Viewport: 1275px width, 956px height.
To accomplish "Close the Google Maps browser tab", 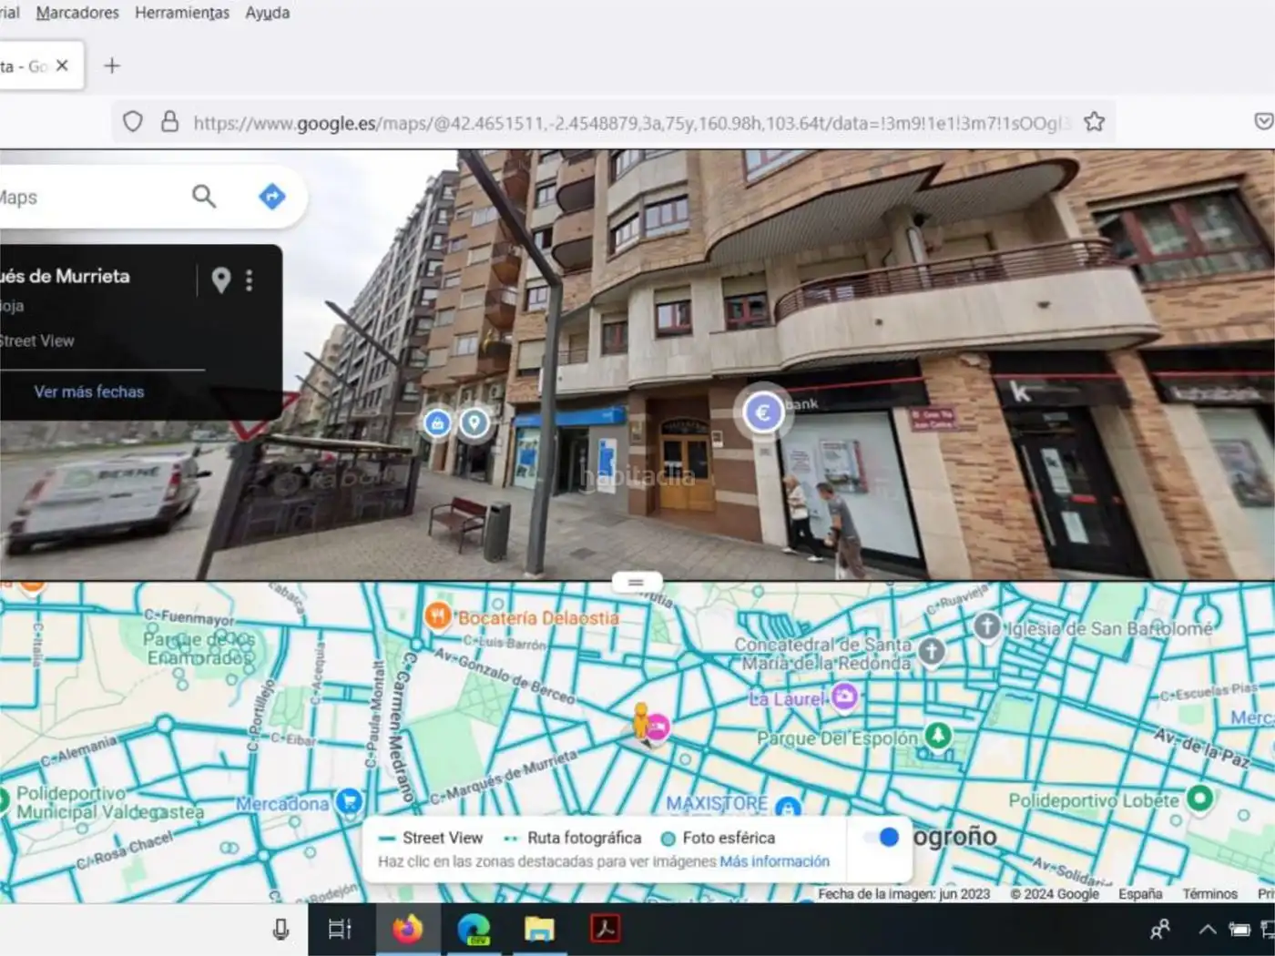I will (x=62, y=66).
